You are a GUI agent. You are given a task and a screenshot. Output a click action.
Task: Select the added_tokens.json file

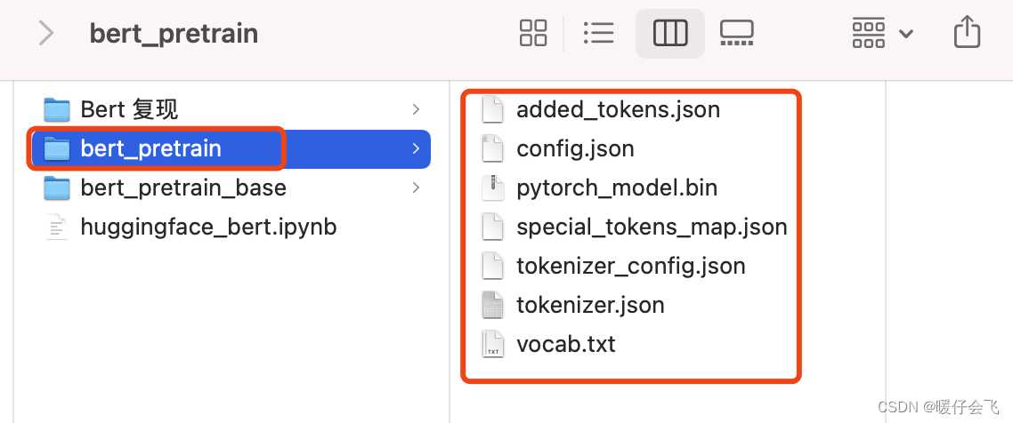click(x=618, y=109)
